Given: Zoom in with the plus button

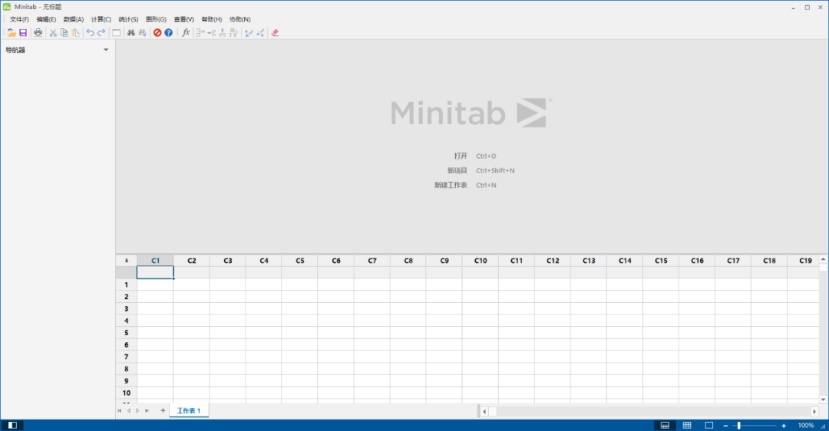Looking at the screenshot, I should click(x=784, y=425).
